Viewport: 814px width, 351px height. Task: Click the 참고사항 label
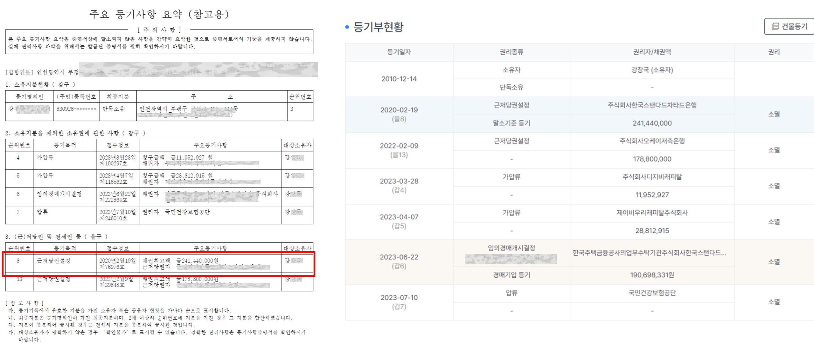click(24, 303)
